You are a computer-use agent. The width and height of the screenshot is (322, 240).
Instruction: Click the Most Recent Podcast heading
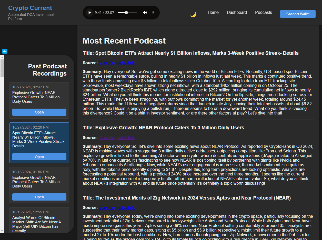tap(124, 41)
